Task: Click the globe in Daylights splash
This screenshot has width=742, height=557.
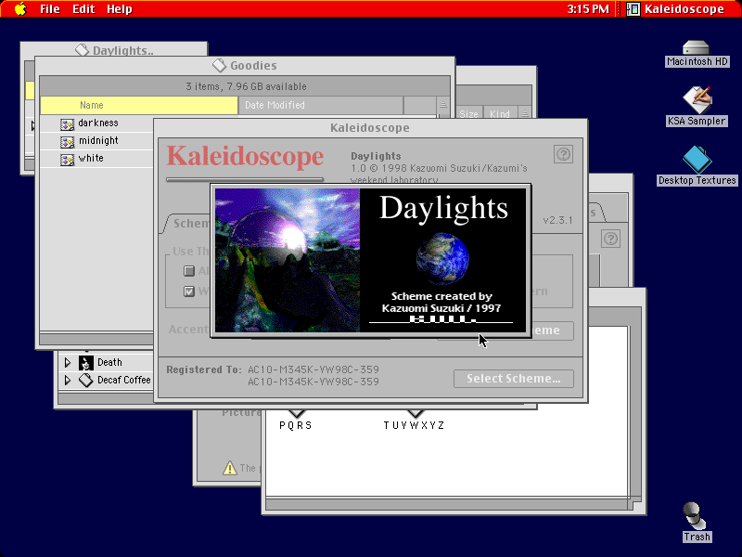Action: click(x=442, y=258)
